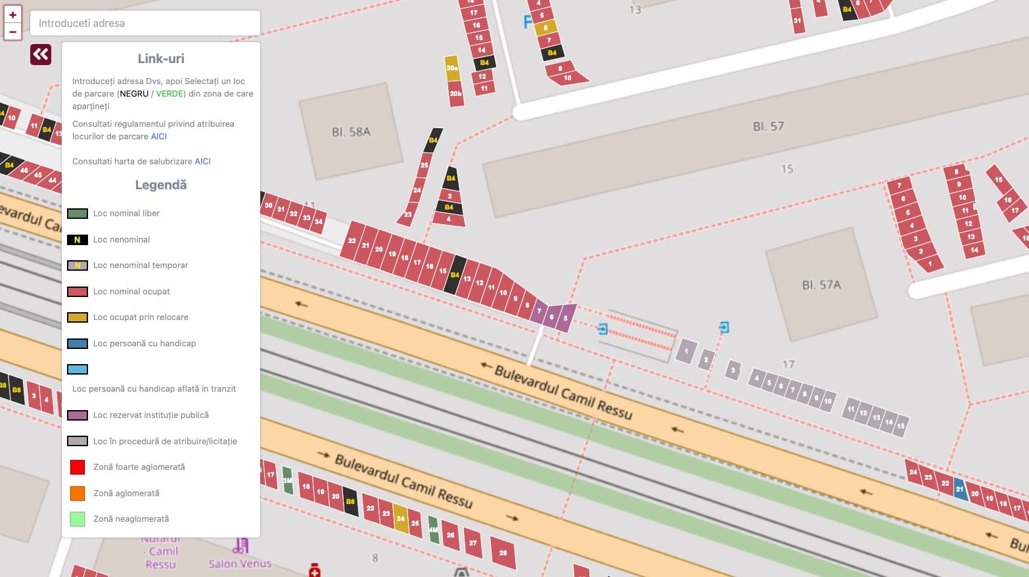Click 'Loc persoană cu handicap aflată în tranzit' text

(x=154, y=389)
